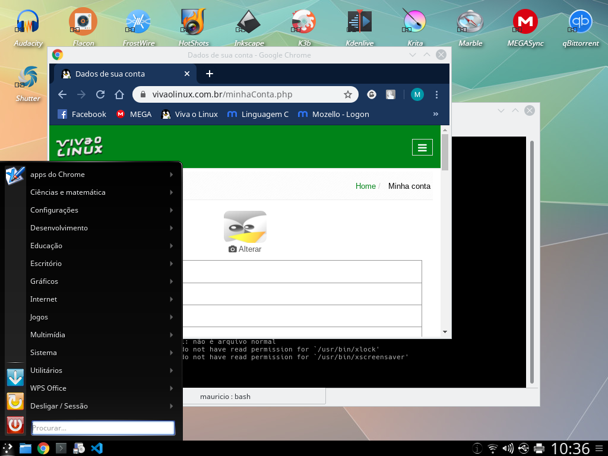Image resolution: width=608 pixels, height=456 pixels.
Task: Expand Ciências e matemática category
Action: click(101, 192)
